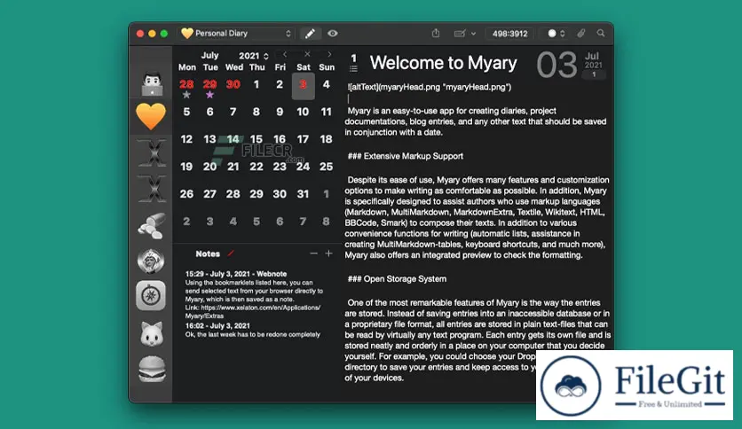Click the myaryHead.png image markup line
Image resolution: width=742 pixels, height=429 pixels.
click(430, 87)
